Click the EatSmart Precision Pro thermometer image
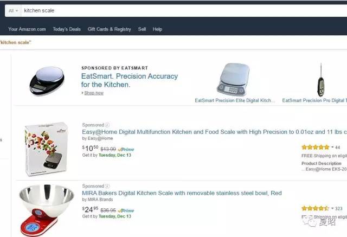This screenshot has height=237, width=347. tap(321, 80)
